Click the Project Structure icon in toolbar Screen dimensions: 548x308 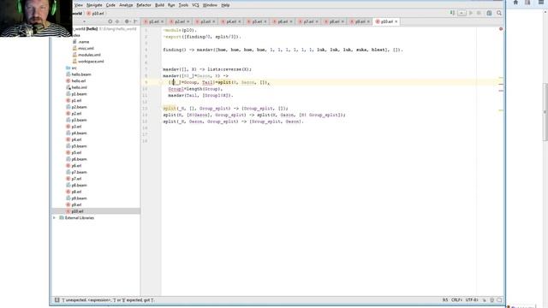point(489,13)
